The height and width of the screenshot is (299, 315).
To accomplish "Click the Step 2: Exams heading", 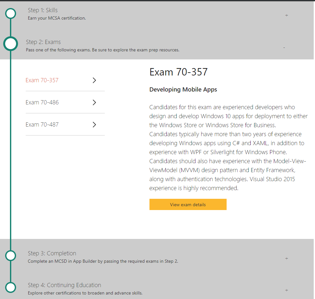I will [x=43, y=42].
